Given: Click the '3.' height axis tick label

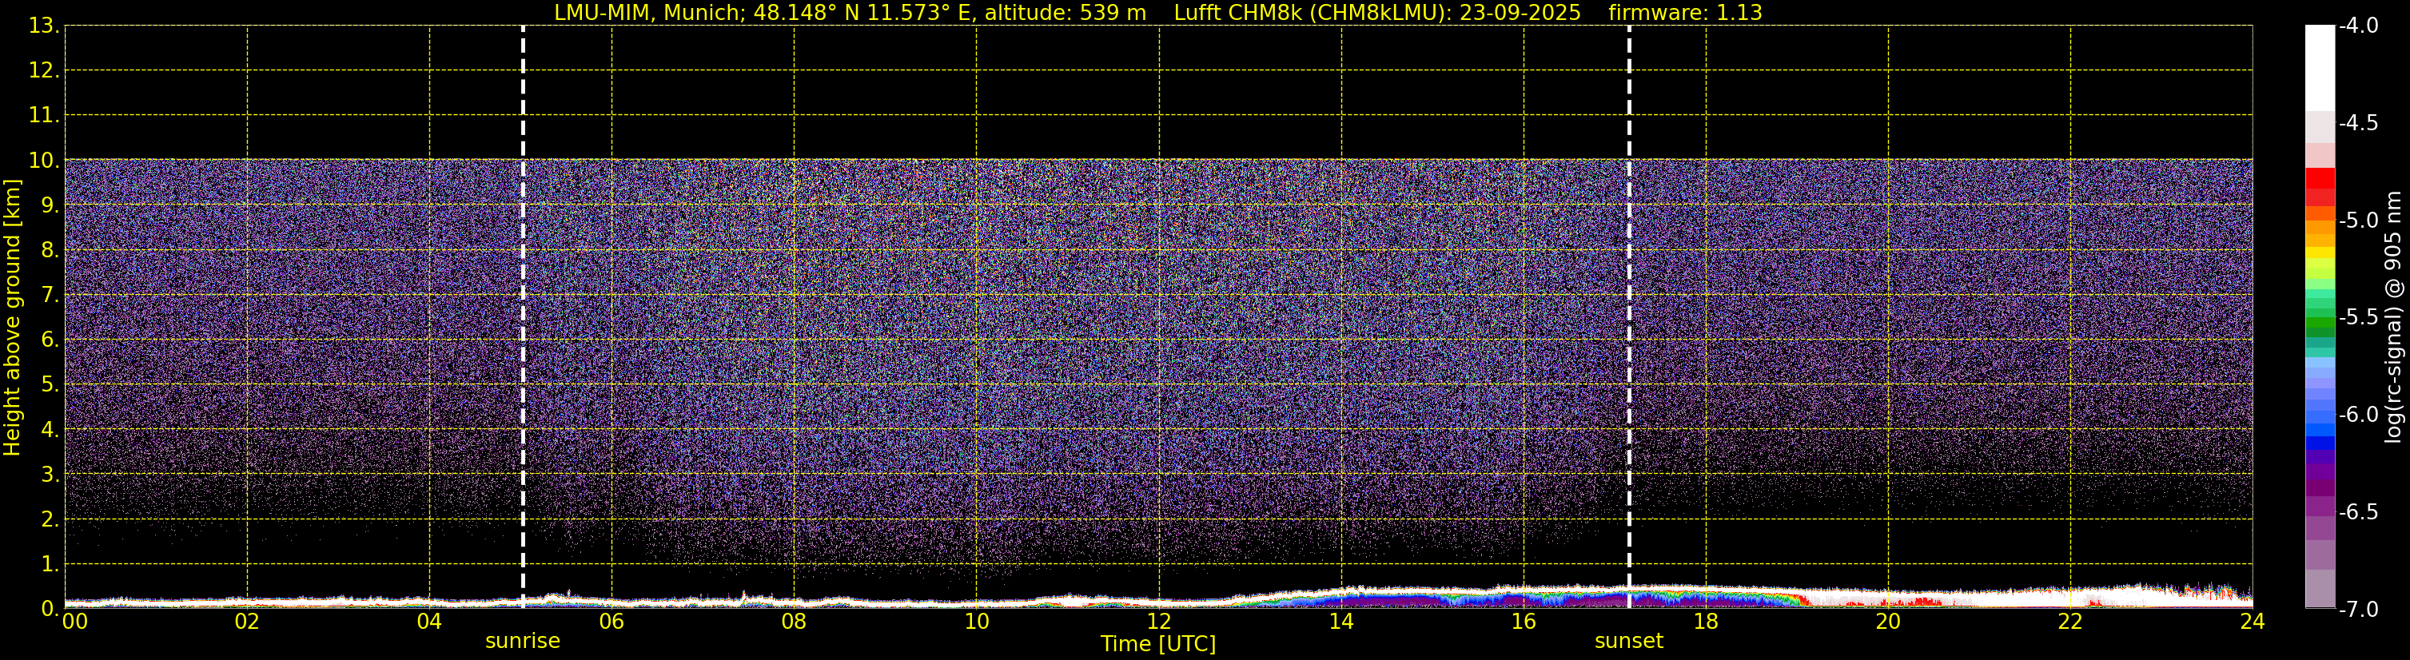Looking at the screenshot, I should coord(50,475).
